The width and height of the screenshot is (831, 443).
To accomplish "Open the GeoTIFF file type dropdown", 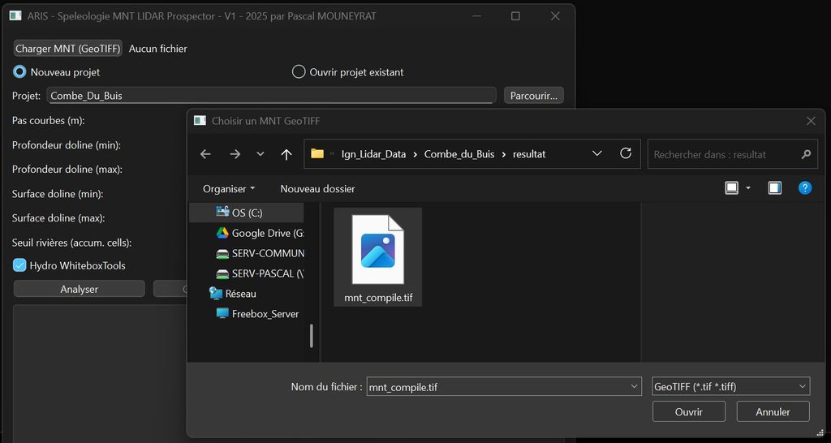I will coord(730,387).
